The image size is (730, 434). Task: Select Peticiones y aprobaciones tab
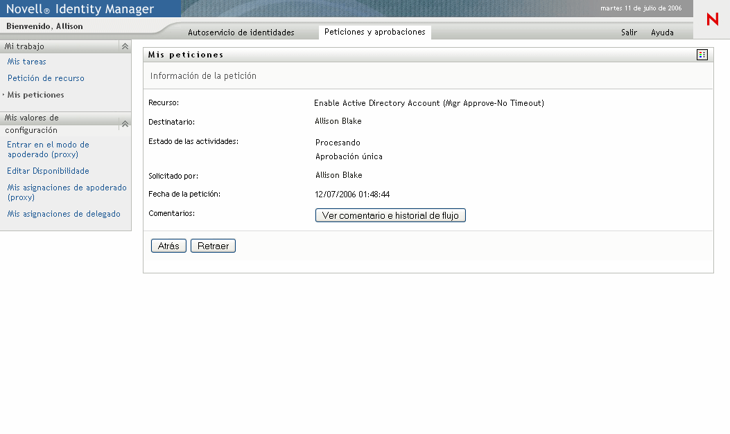click(375, 32)
